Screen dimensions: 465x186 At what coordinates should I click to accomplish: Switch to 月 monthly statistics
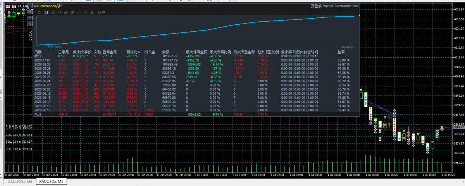pos(59,12)
